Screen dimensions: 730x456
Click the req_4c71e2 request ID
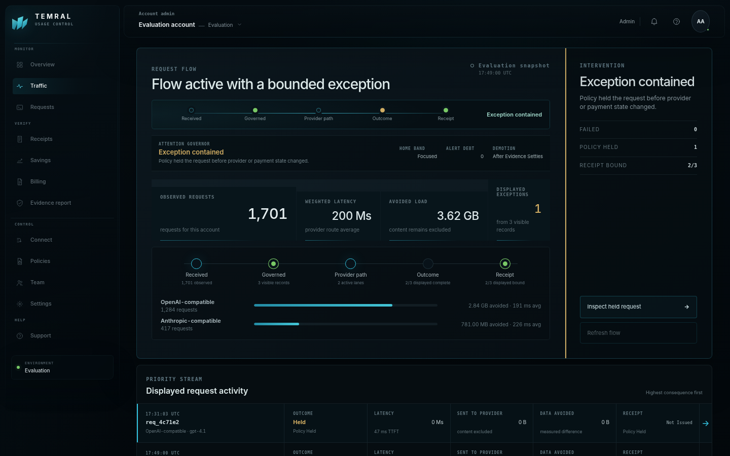[x=162, y=423]
